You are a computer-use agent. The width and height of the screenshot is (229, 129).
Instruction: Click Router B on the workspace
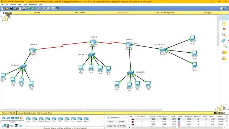[x=93, y=42]
